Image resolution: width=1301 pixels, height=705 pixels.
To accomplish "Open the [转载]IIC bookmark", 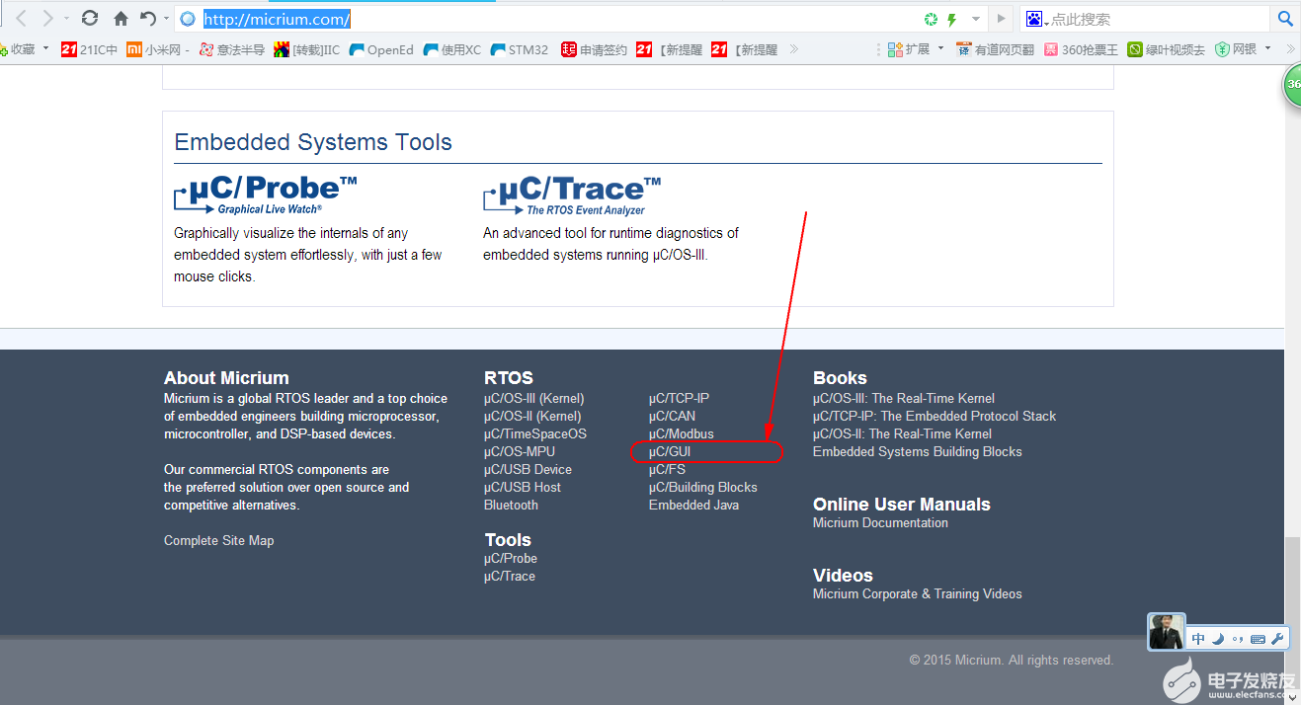I will point(306,49).
